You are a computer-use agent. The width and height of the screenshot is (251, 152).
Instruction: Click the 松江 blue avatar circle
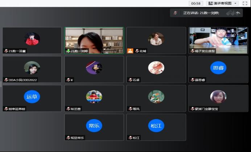tap(156, 126)
